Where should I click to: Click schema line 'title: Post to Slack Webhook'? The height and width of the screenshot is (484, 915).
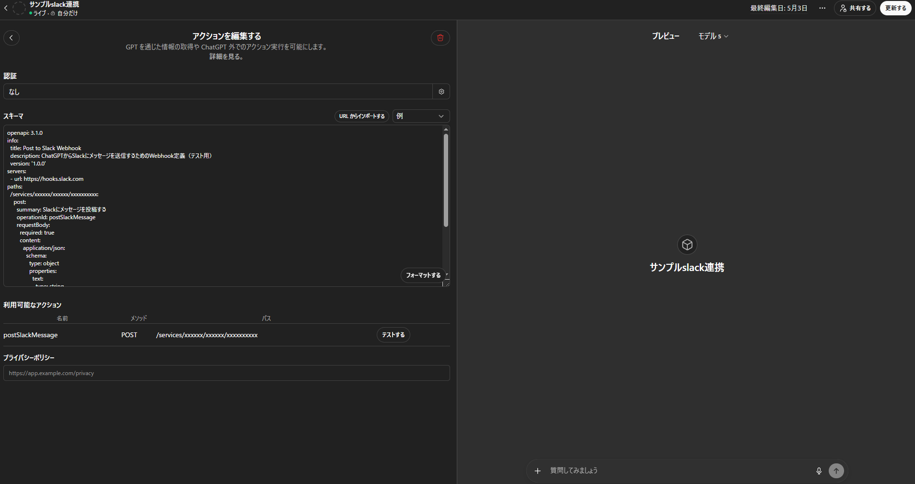tap(46, 148)
